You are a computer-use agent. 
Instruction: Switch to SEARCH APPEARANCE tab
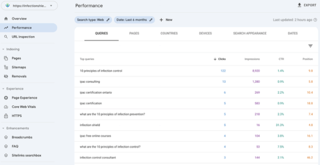[250, 33]
